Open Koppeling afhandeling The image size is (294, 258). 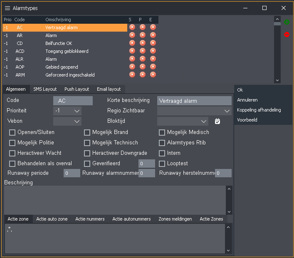click(x=263, y=110)
